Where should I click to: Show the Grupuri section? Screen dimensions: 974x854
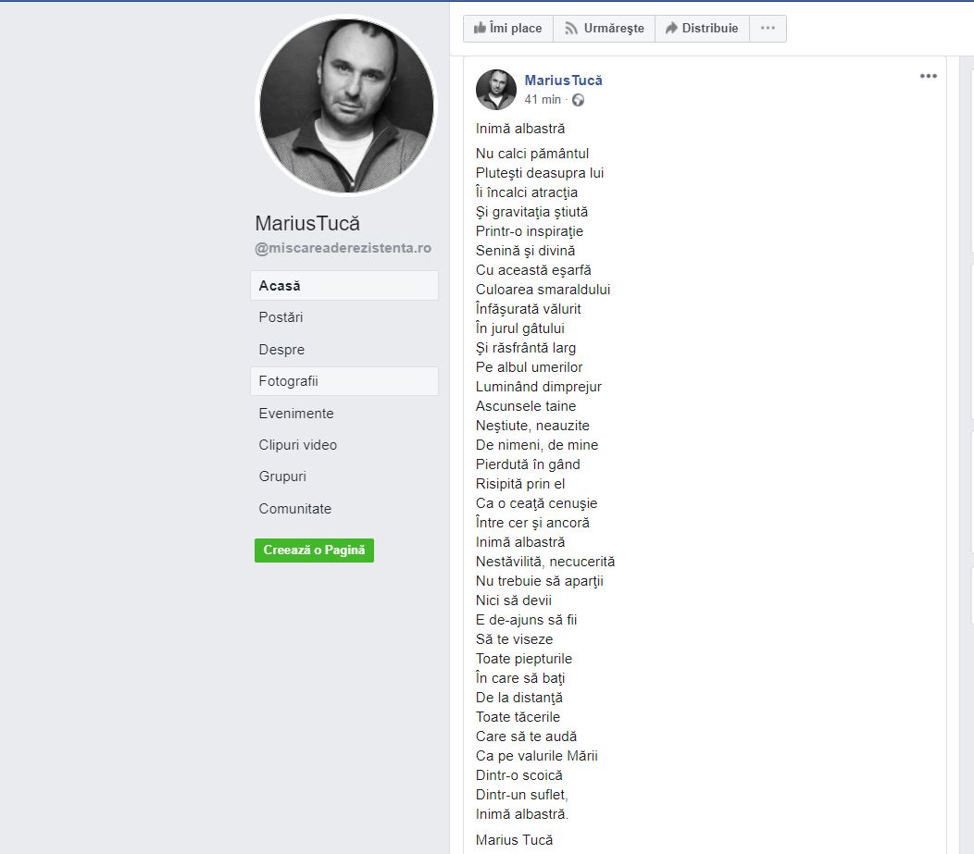click(282, 477)
